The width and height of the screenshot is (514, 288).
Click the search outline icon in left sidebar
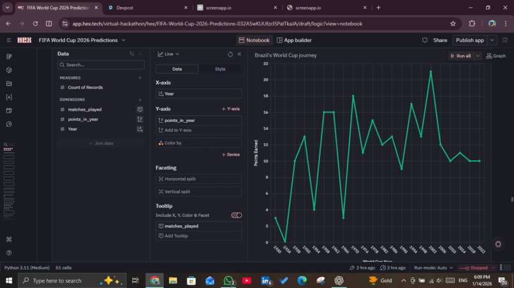click(x=6, y=144)
